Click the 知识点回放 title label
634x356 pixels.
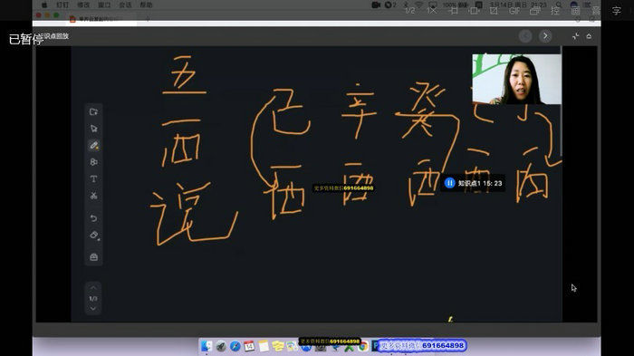pos(54,36)
